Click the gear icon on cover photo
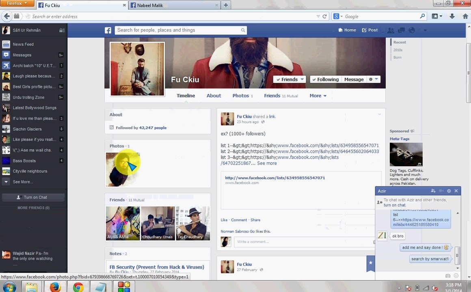 [374, 79]
